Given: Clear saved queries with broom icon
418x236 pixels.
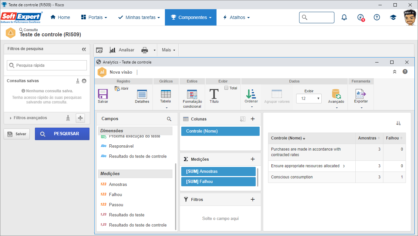Looking at the screenshot, I should (78, 81).
